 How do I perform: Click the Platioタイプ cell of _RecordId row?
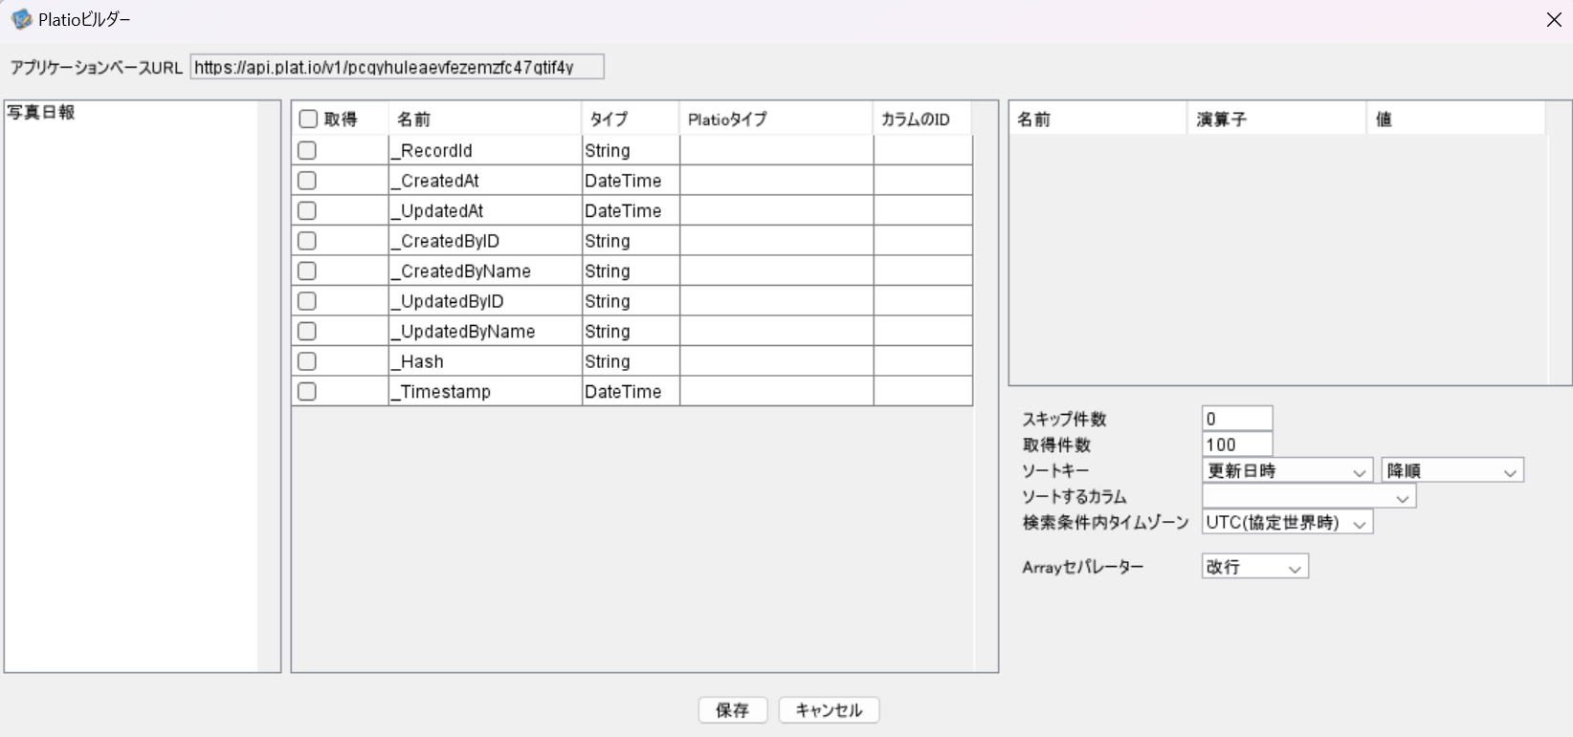(x=776, y=150)
